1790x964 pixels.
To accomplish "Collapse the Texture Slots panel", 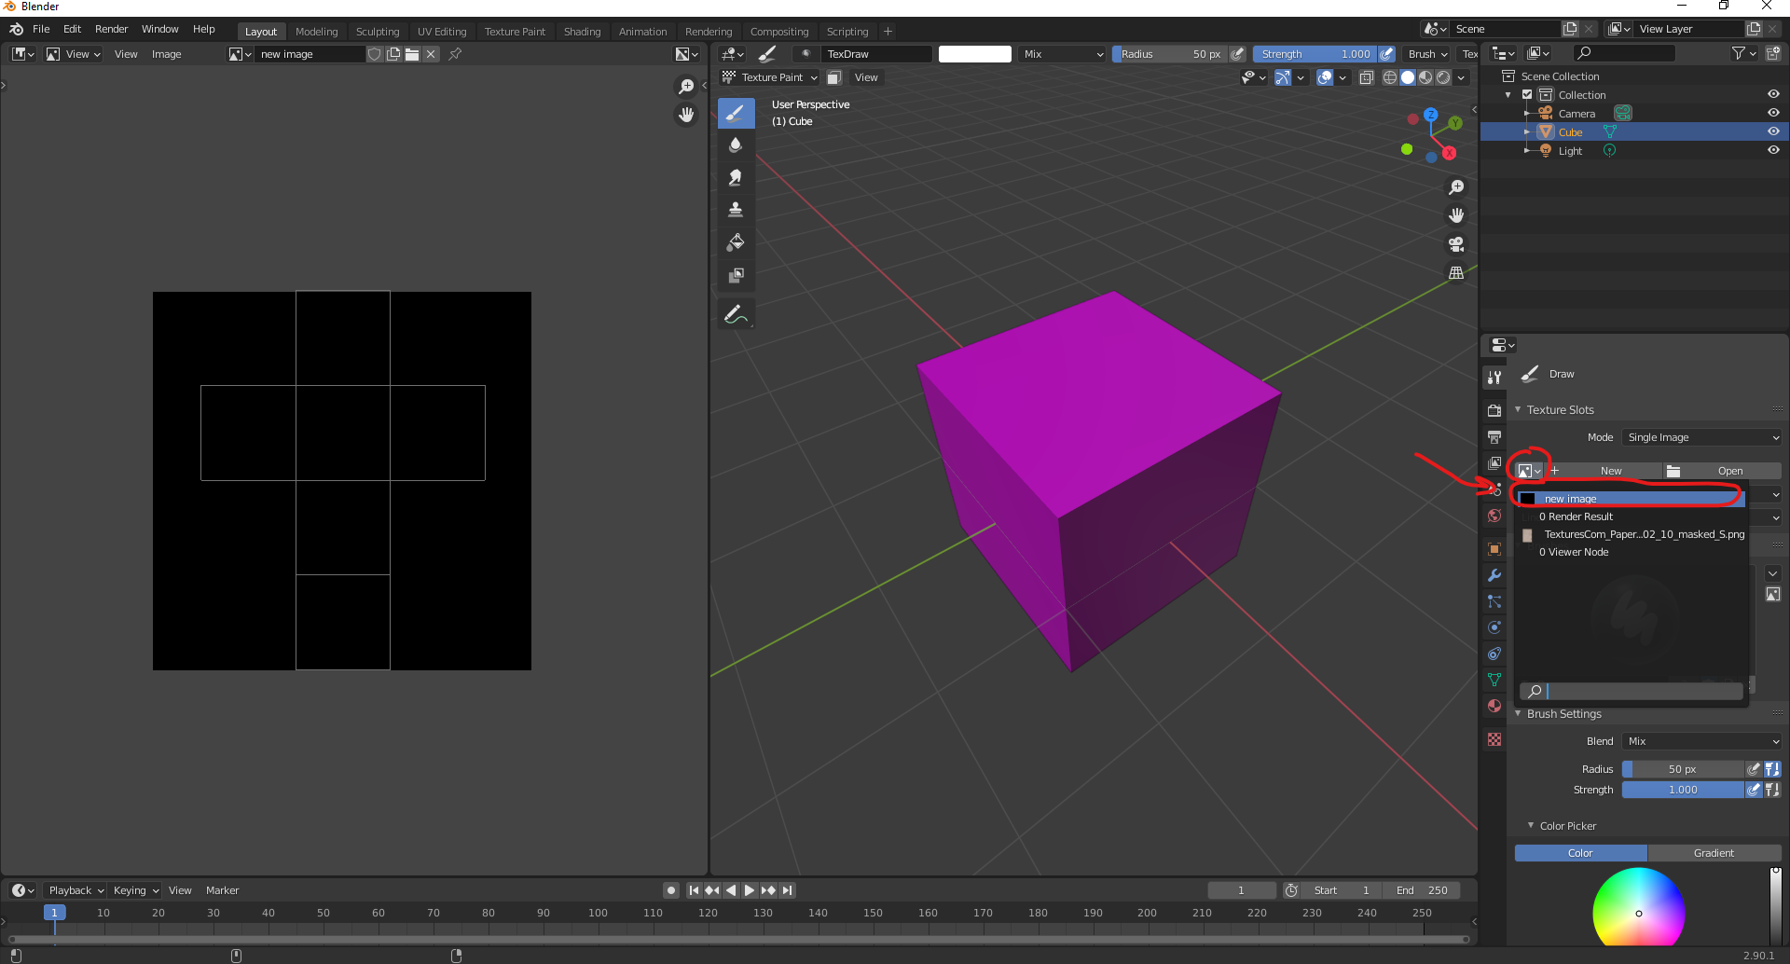I will coord(1518,409).
